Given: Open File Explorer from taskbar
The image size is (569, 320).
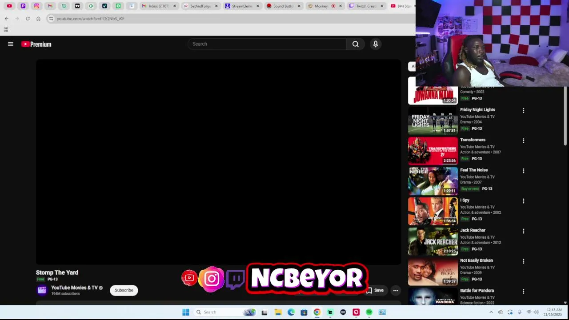Looking at the screenshot, I should coord(278,312).
